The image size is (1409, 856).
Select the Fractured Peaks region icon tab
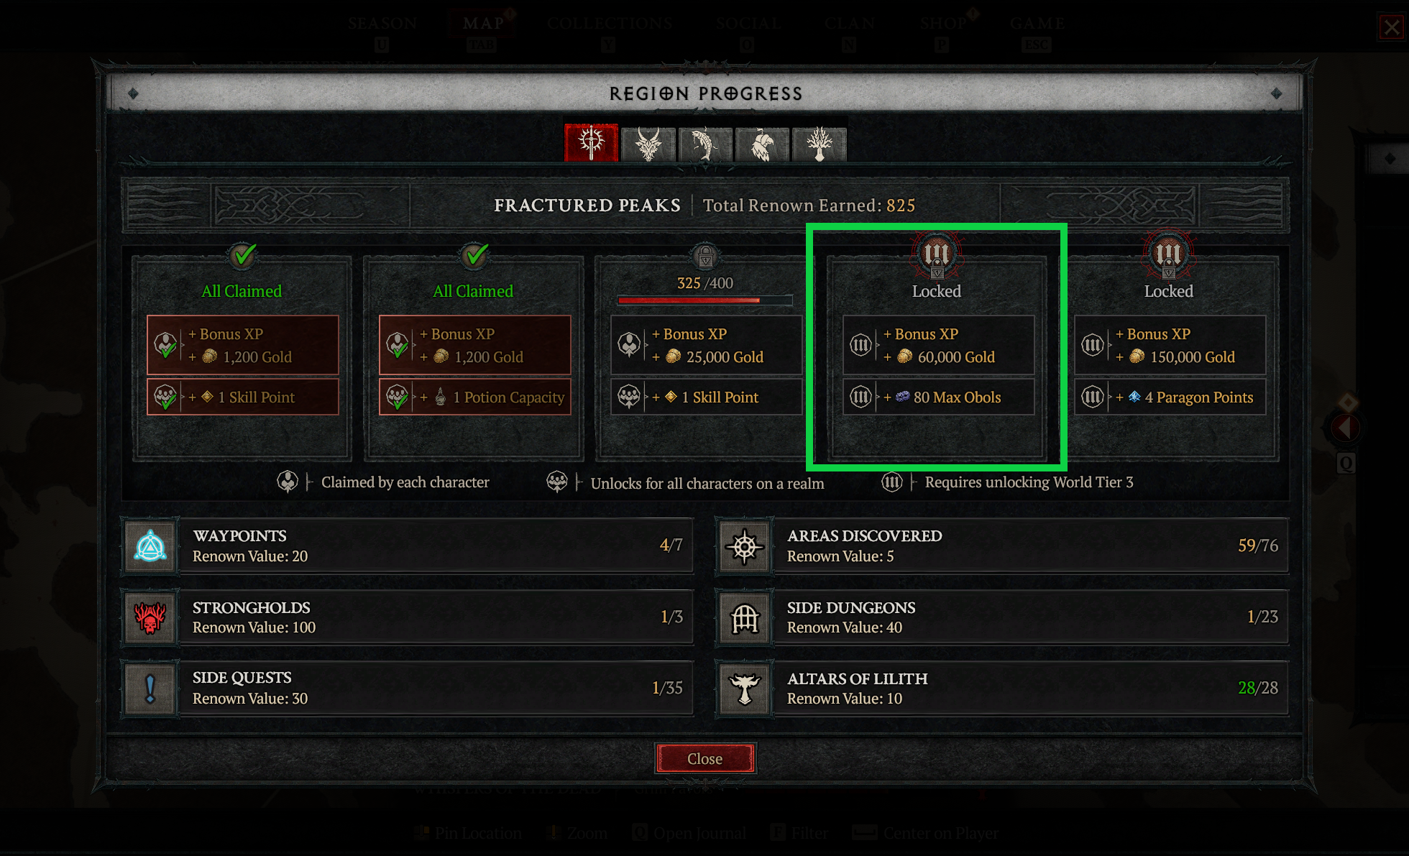(591, 143)
